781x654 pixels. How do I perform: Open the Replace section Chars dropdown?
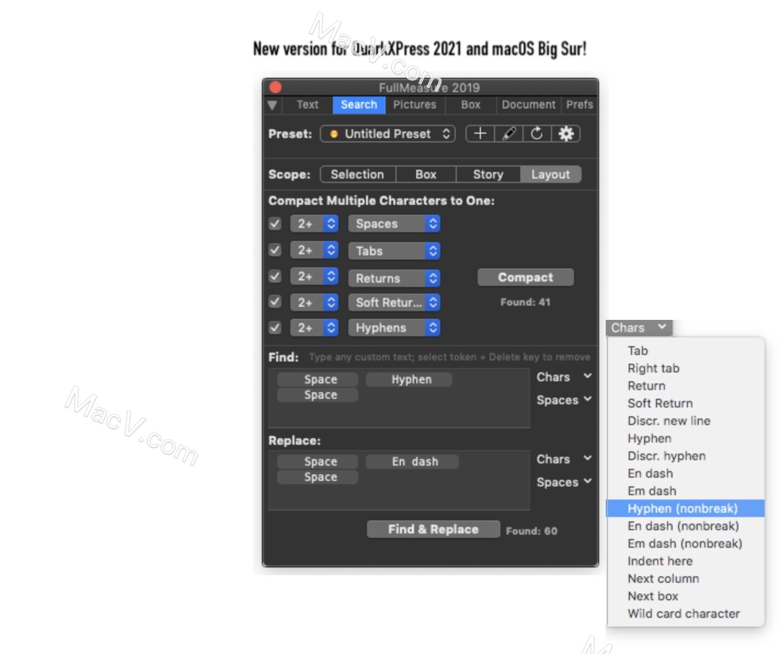[x=564, y=459]
